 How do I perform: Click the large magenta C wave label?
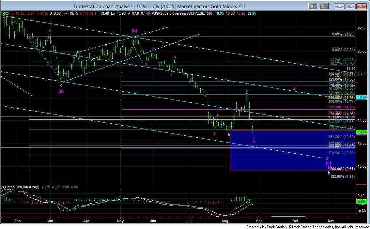click(330, 168)
